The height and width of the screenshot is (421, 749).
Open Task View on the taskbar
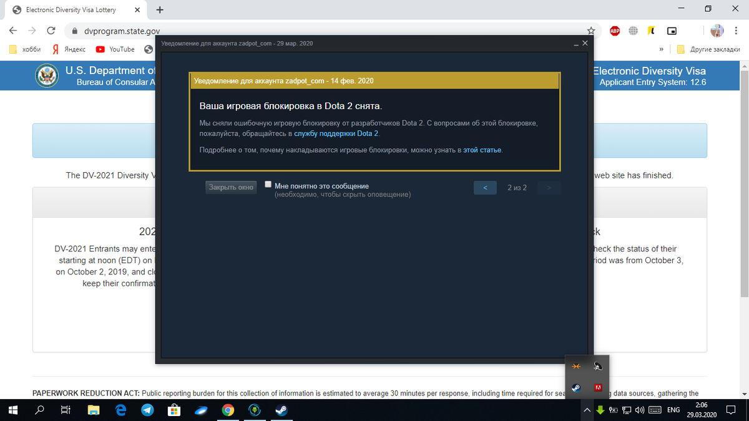pyautogui.click(x=66, y=410)
